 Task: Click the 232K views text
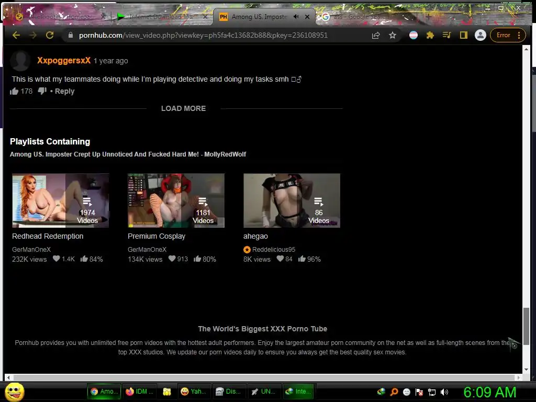tap(29, 259)
